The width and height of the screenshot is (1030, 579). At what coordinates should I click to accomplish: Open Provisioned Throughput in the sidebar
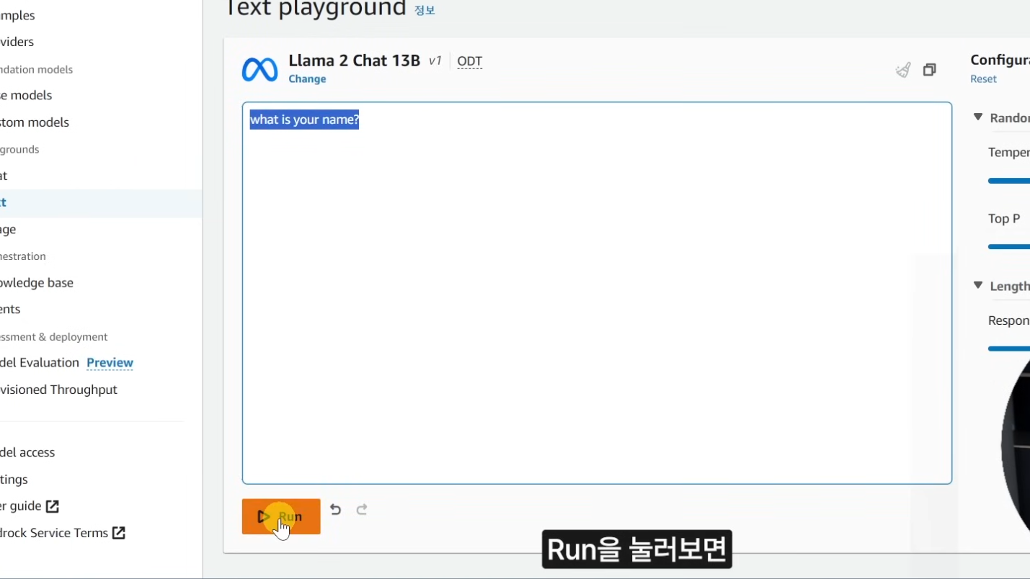[x=58, y=390]
